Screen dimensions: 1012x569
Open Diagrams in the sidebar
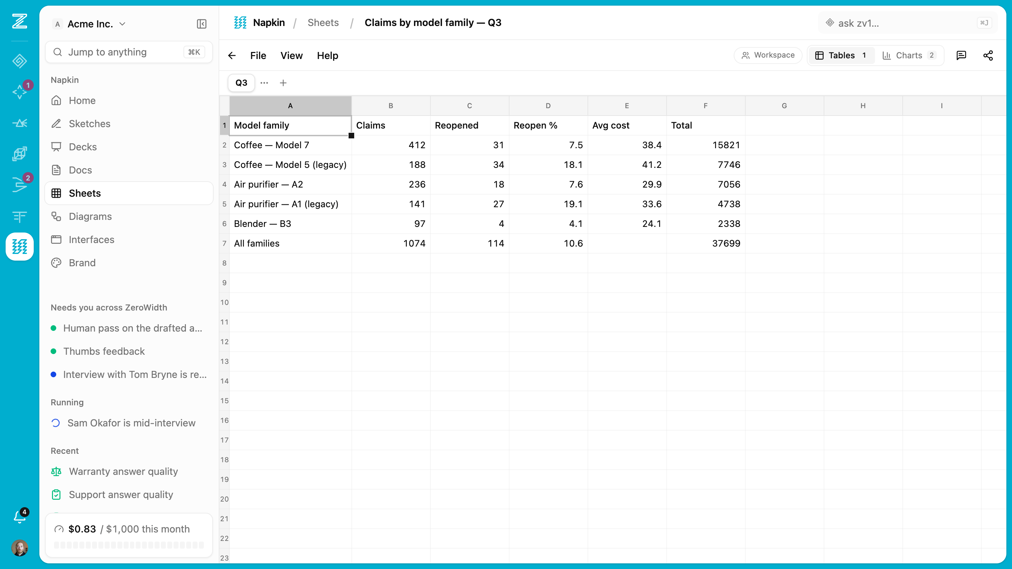pos(129,216)
